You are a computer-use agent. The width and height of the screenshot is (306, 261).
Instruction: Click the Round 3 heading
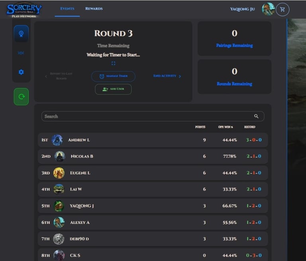coord(114,33)
